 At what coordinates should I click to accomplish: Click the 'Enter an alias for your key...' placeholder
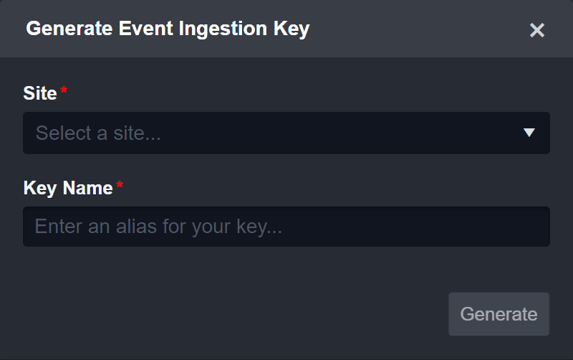[x=158, y=227]
